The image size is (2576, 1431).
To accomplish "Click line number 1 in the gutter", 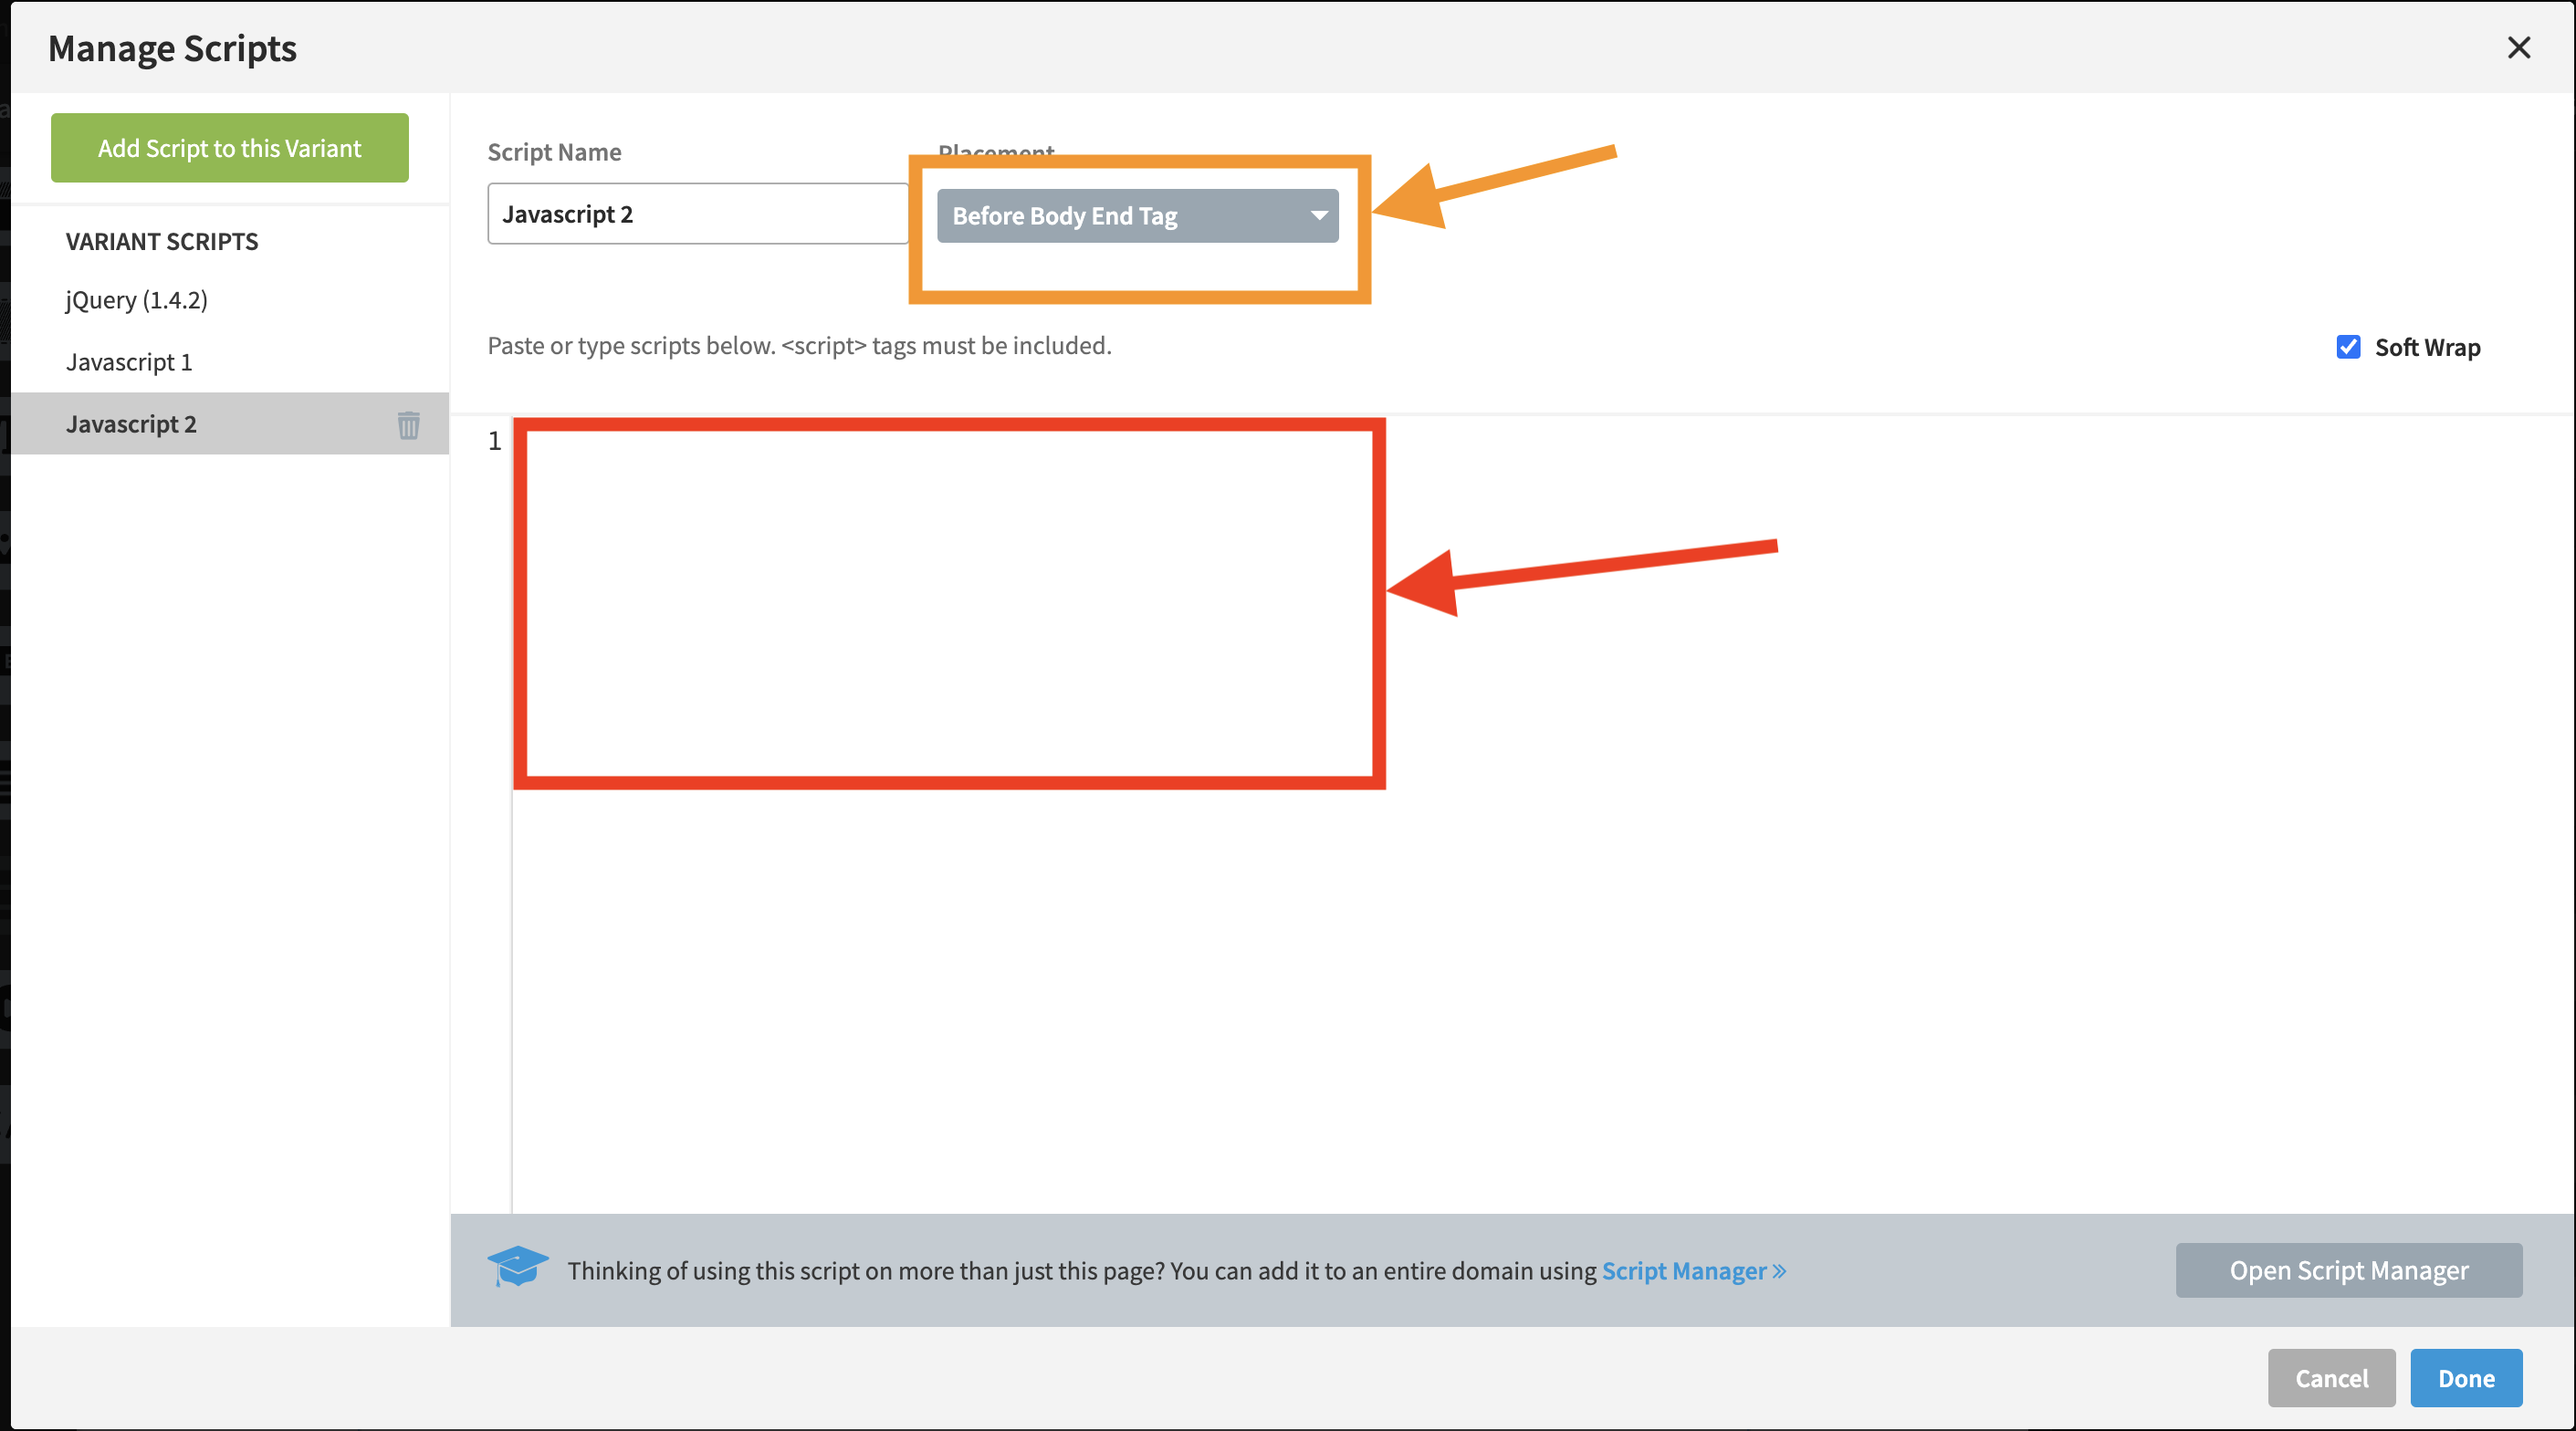I will (x=494, y=441).
